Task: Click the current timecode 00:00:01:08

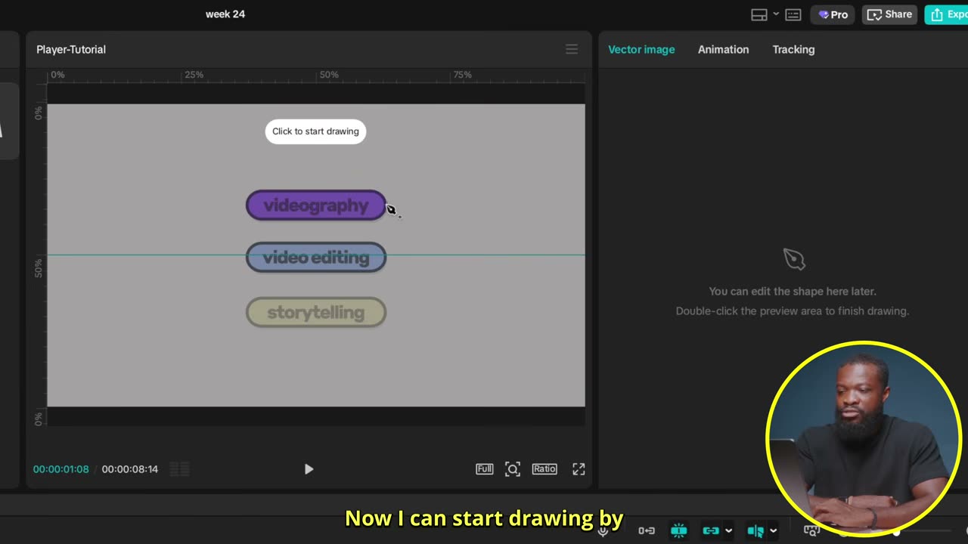Action: coord(60,469)
